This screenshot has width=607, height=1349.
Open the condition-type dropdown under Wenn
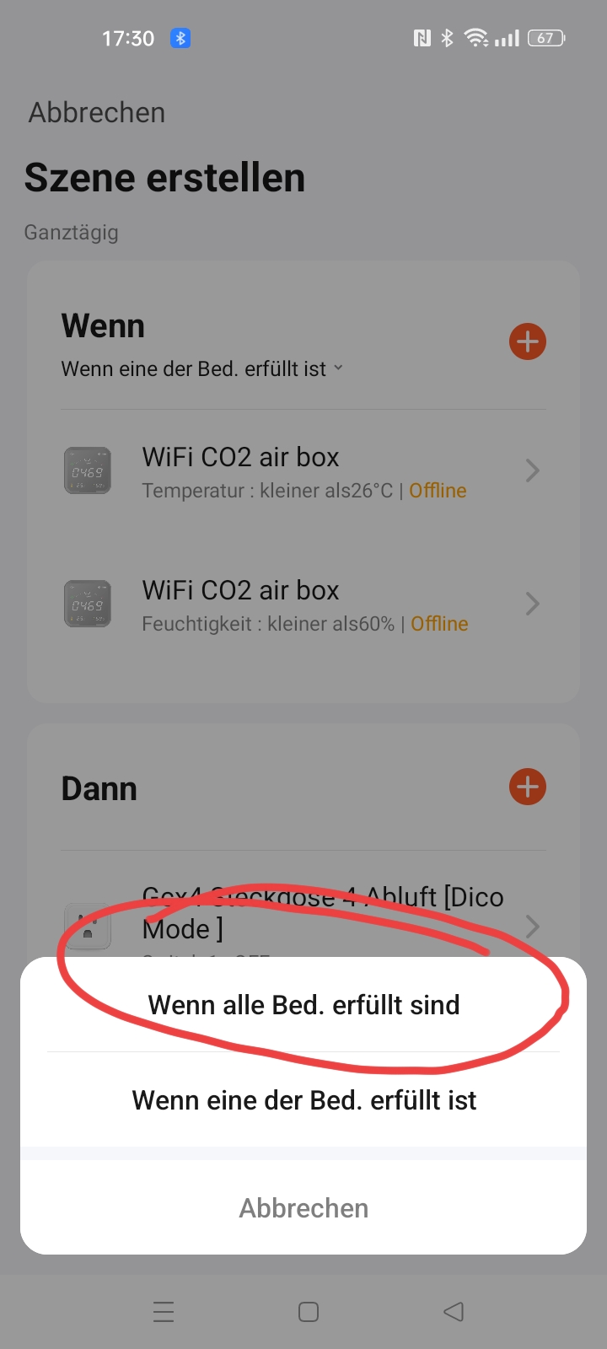click(x=202, y=368)
